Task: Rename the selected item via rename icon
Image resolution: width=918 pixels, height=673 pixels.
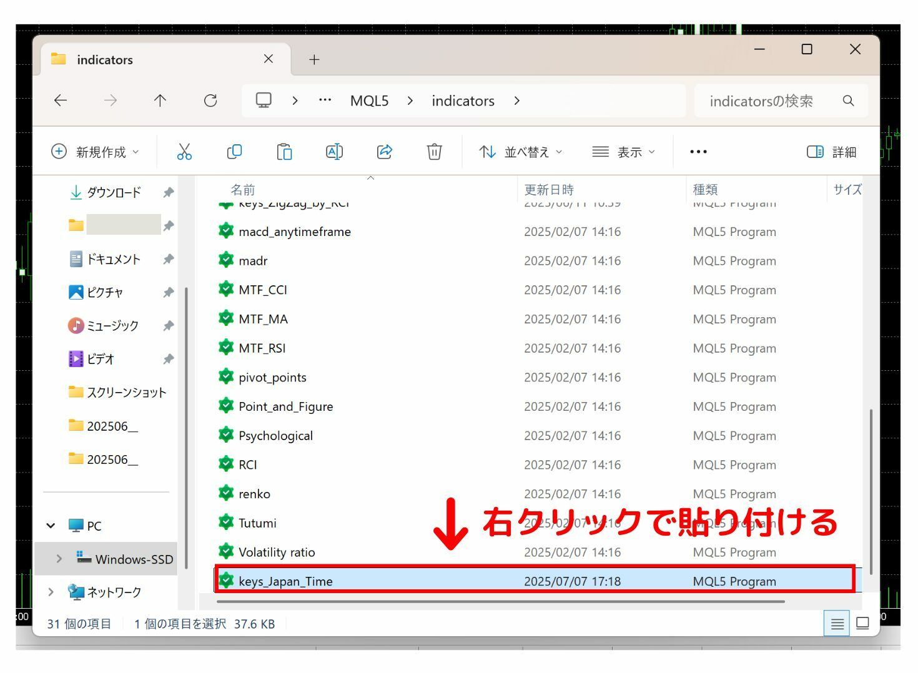Action: click(334, 151)
